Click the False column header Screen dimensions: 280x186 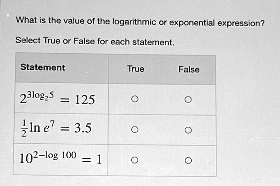[x=189, y=69]
